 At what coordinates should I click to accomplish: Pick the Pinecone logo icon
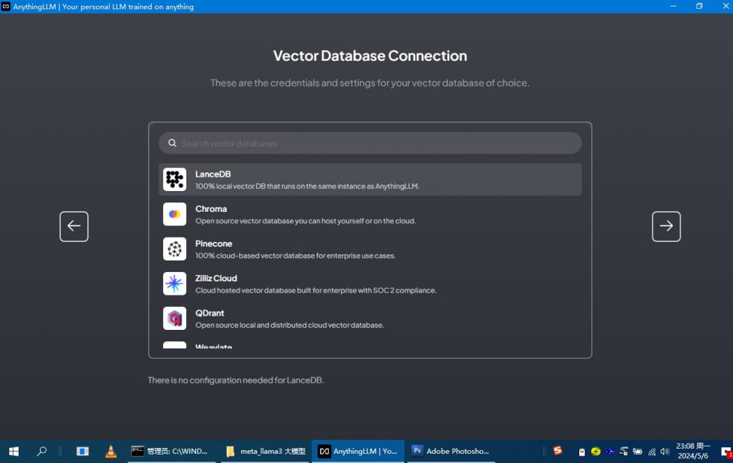[x=174, y=249]
